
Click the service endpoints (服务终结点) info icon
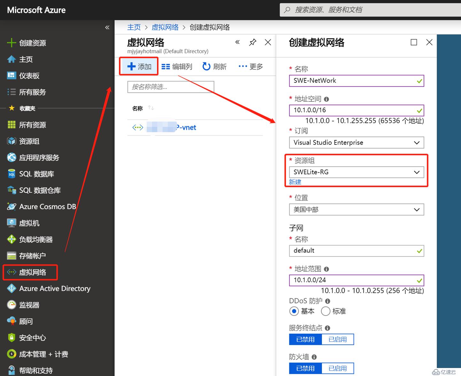327,328
